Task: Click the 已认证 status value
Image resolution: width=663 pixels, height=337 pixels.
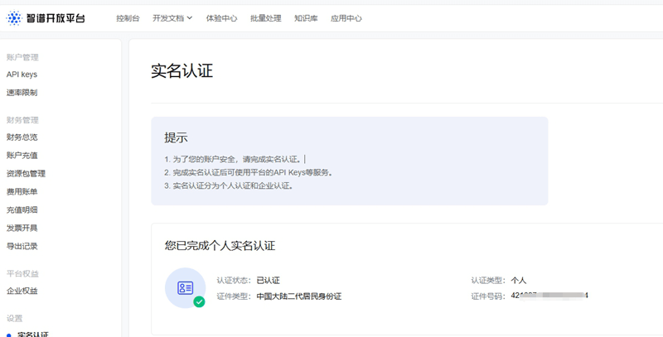Action: pyautogui.click(x=268, y=281)
